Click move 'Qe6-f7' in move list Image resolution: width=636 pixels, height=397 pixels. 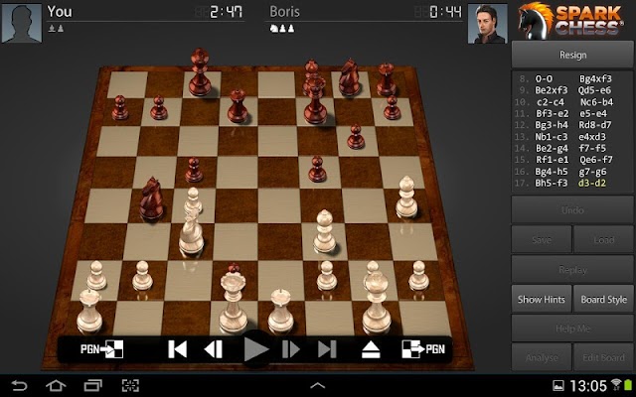[x=595, y=160]
